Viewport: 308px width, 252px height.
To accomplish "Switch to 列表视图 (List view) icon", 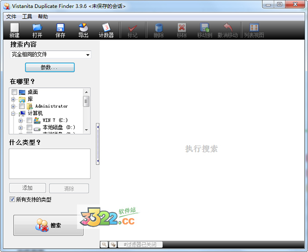I will pyautogui.click(x=254, y=28).
